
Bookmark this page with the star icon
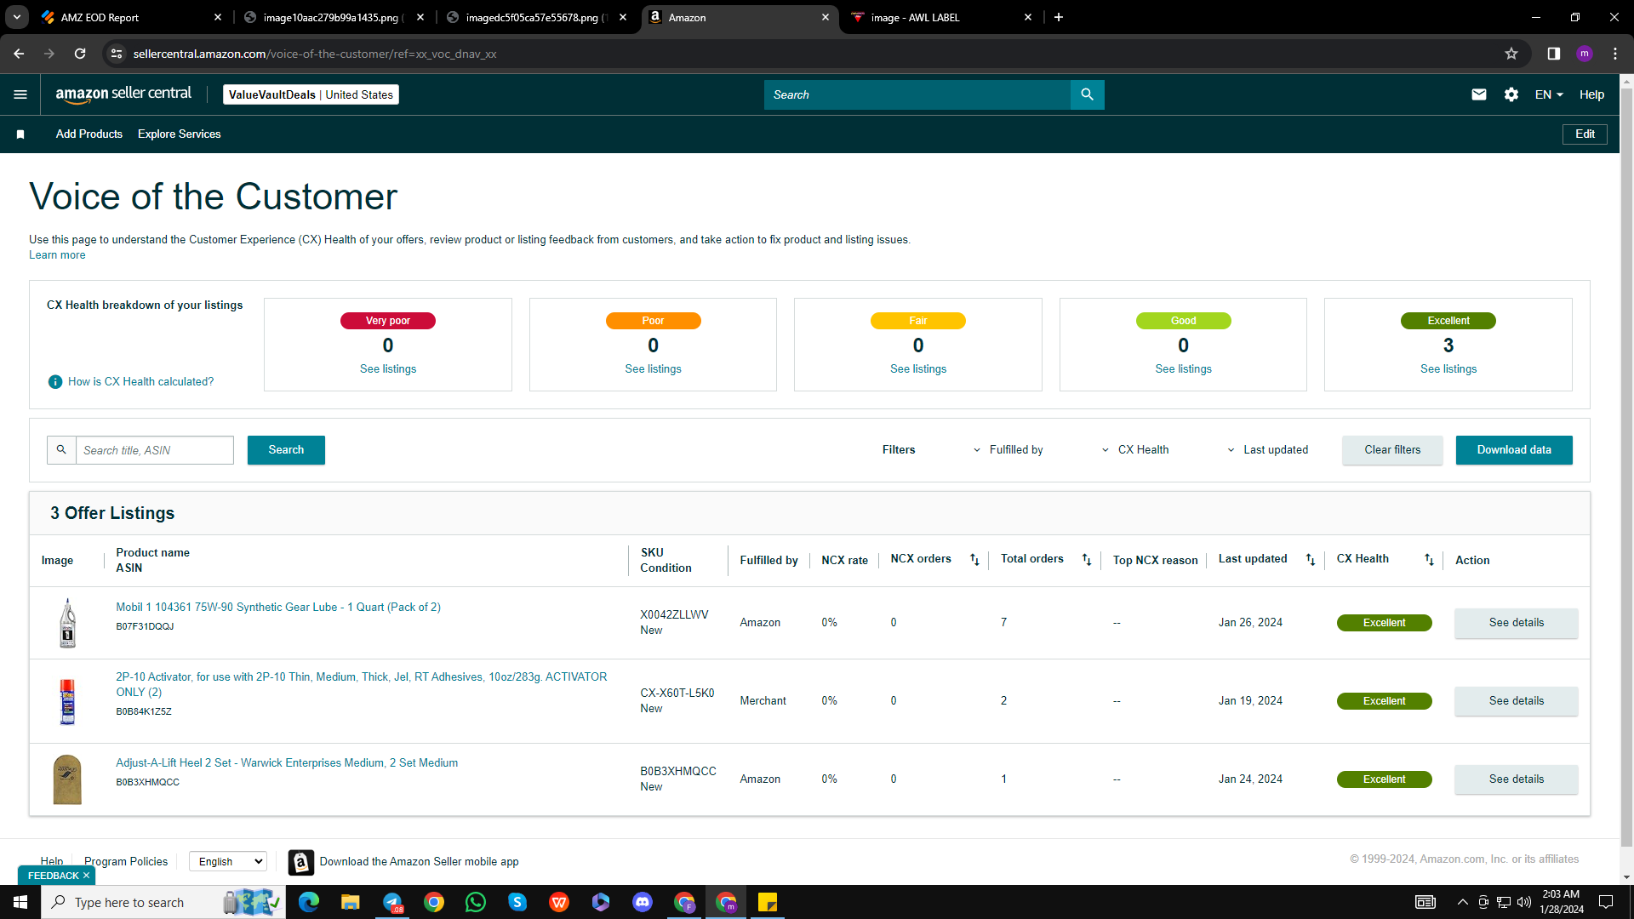[x=1511, y=54]
